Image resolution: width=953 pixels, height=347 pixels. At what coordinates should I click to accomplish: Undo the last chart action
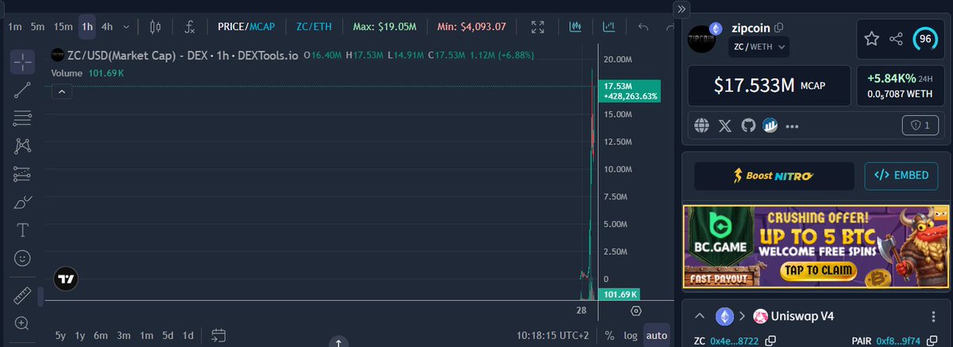(644, 27)
